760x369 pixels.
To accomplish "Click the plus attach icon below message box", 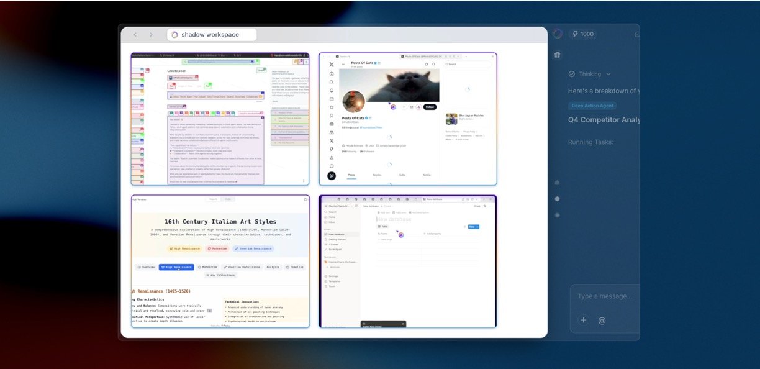I will tap(583, 321).
